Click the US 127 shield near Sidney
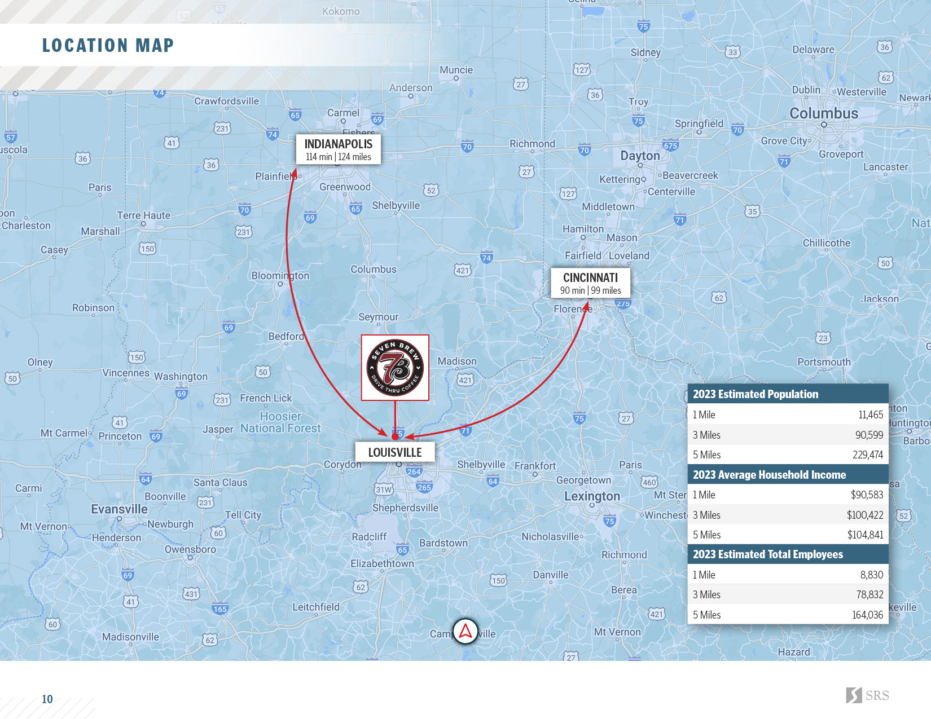The width and height of the screenshot is (931, 719). coord(582,70)
